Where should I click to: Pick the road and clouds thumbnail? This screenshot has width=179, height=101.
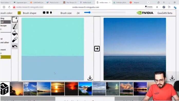pos(30,89)
